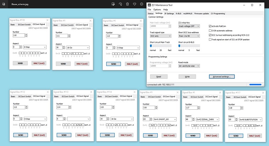Click the photo app icon beside Blauw_scherm.jpg
Screen dimensions: 269x146
tap(4, 4)
